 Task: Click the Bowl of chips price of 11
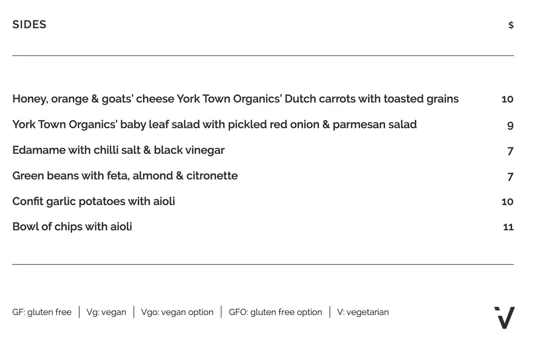pyautogui.click(x=508, y=227)
